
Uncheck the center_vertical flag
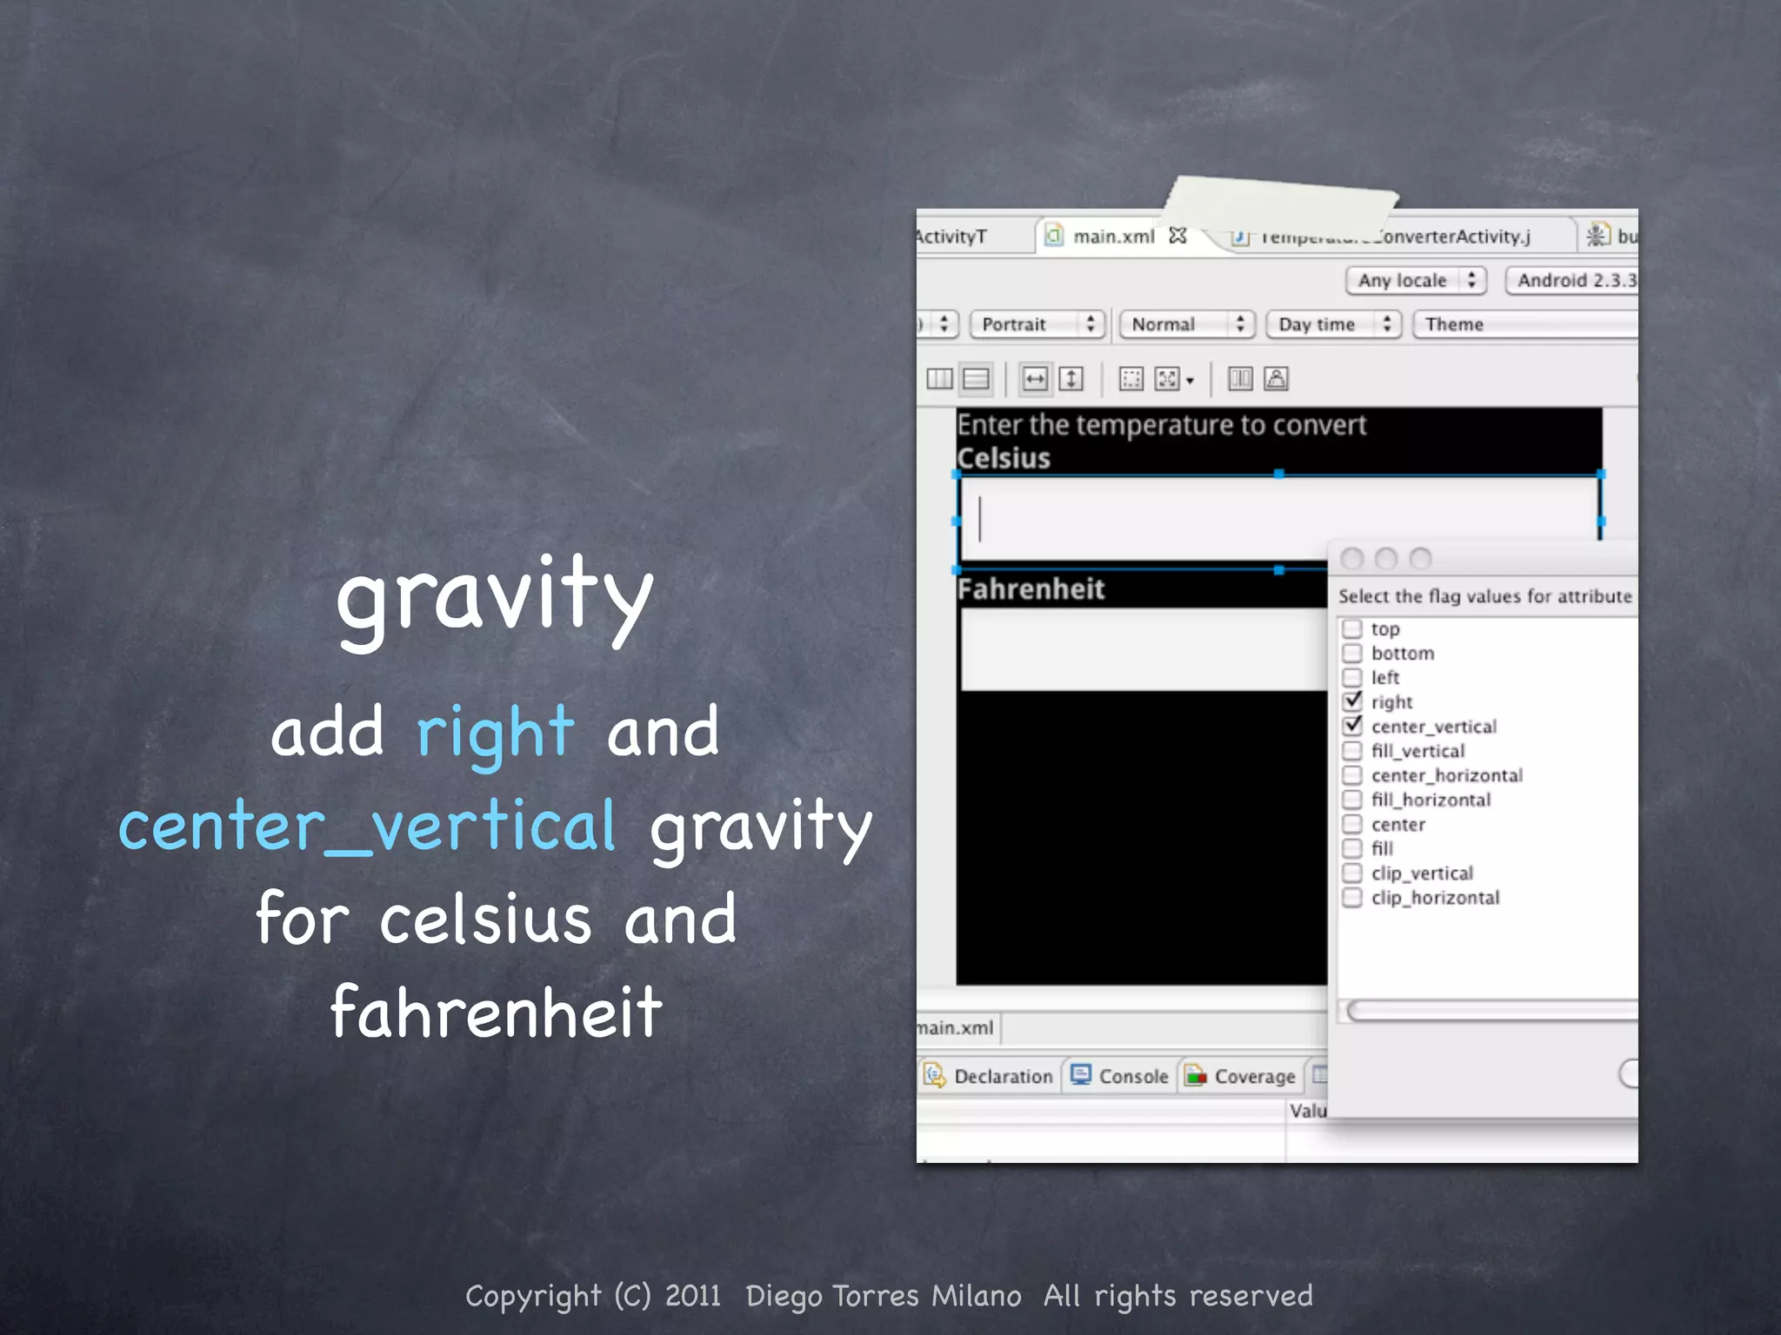click(x=1352, y=725)
